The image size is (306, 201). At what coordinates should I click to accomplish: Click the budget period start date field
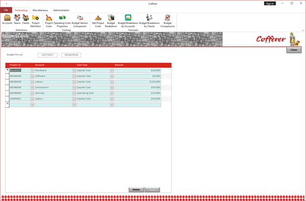(x=48, y=55)
